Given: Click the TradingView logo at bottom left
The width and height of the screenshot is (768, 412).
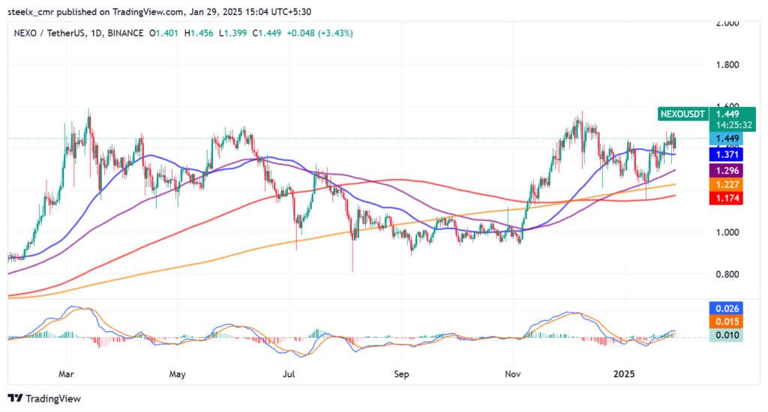Looking at the screenshot, I should (43, 399).
